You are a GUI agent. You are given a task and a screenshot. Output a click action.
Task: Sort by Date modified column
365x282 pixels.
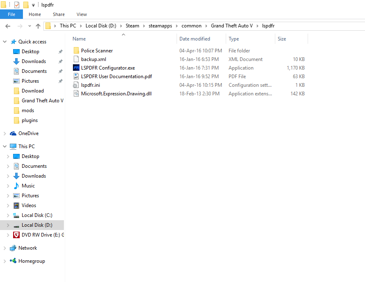(195, 39)
